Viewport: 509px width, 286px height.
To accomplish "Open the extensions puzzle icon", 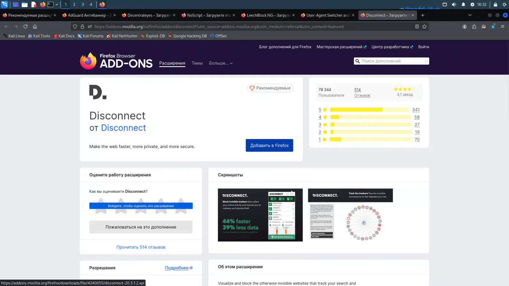I will click(474, 27).
